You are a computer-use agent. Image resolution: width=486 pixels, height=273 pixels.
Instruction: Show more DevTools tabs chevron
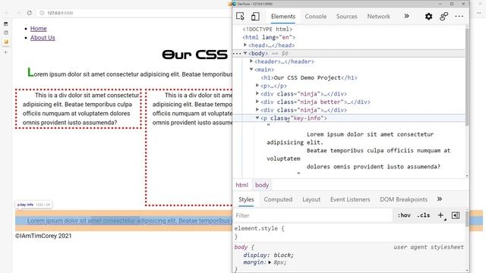[x=406, y=16]
